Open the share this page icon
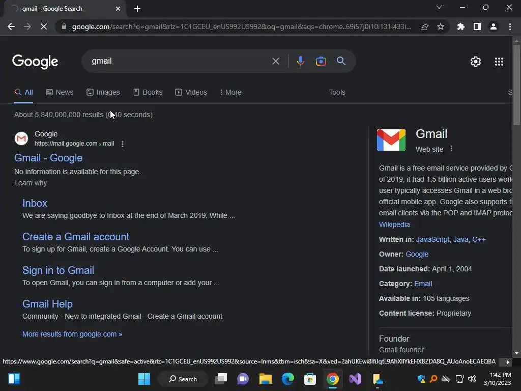The height and width of the screenshot is (391, 521). pyautogui.click(x=424, y=26)
